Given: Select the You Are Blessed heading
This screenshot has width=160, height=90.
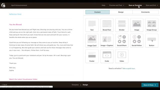Looking at the screenshot, I should coord(15,24).
